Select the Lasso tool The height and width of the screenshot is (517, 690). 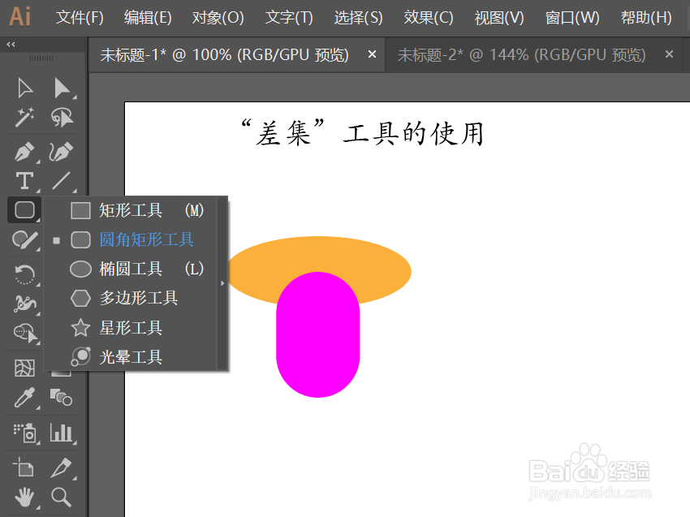click(x=62, y=117)
